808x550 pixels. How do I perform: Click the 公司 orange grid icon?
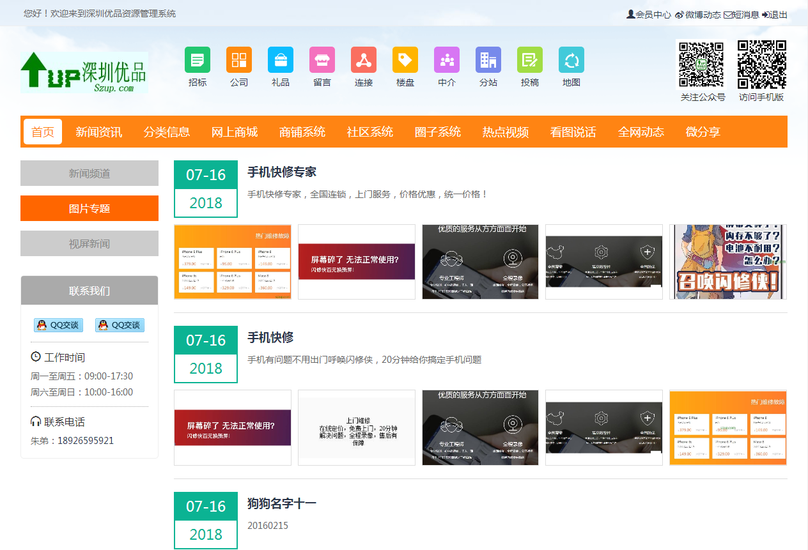239,60
